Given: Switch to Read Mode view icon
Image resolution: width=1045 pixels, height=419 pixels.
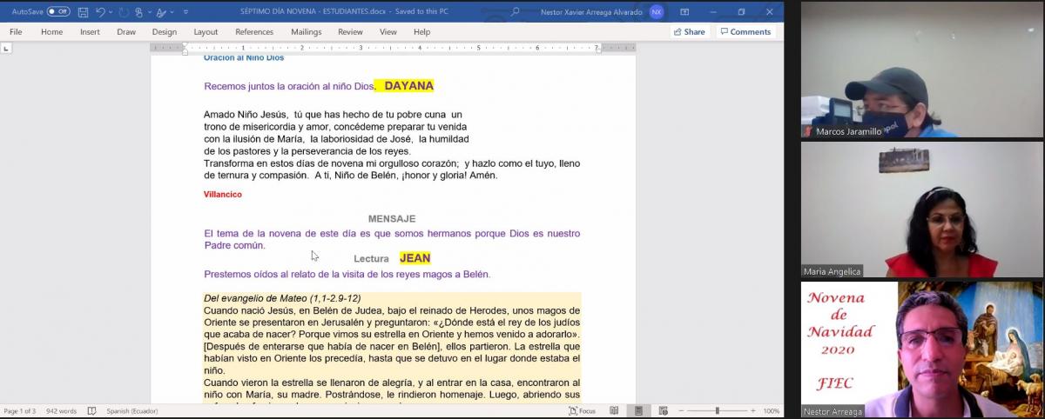Looking at the screenshot, I should [x=614, y=411].
